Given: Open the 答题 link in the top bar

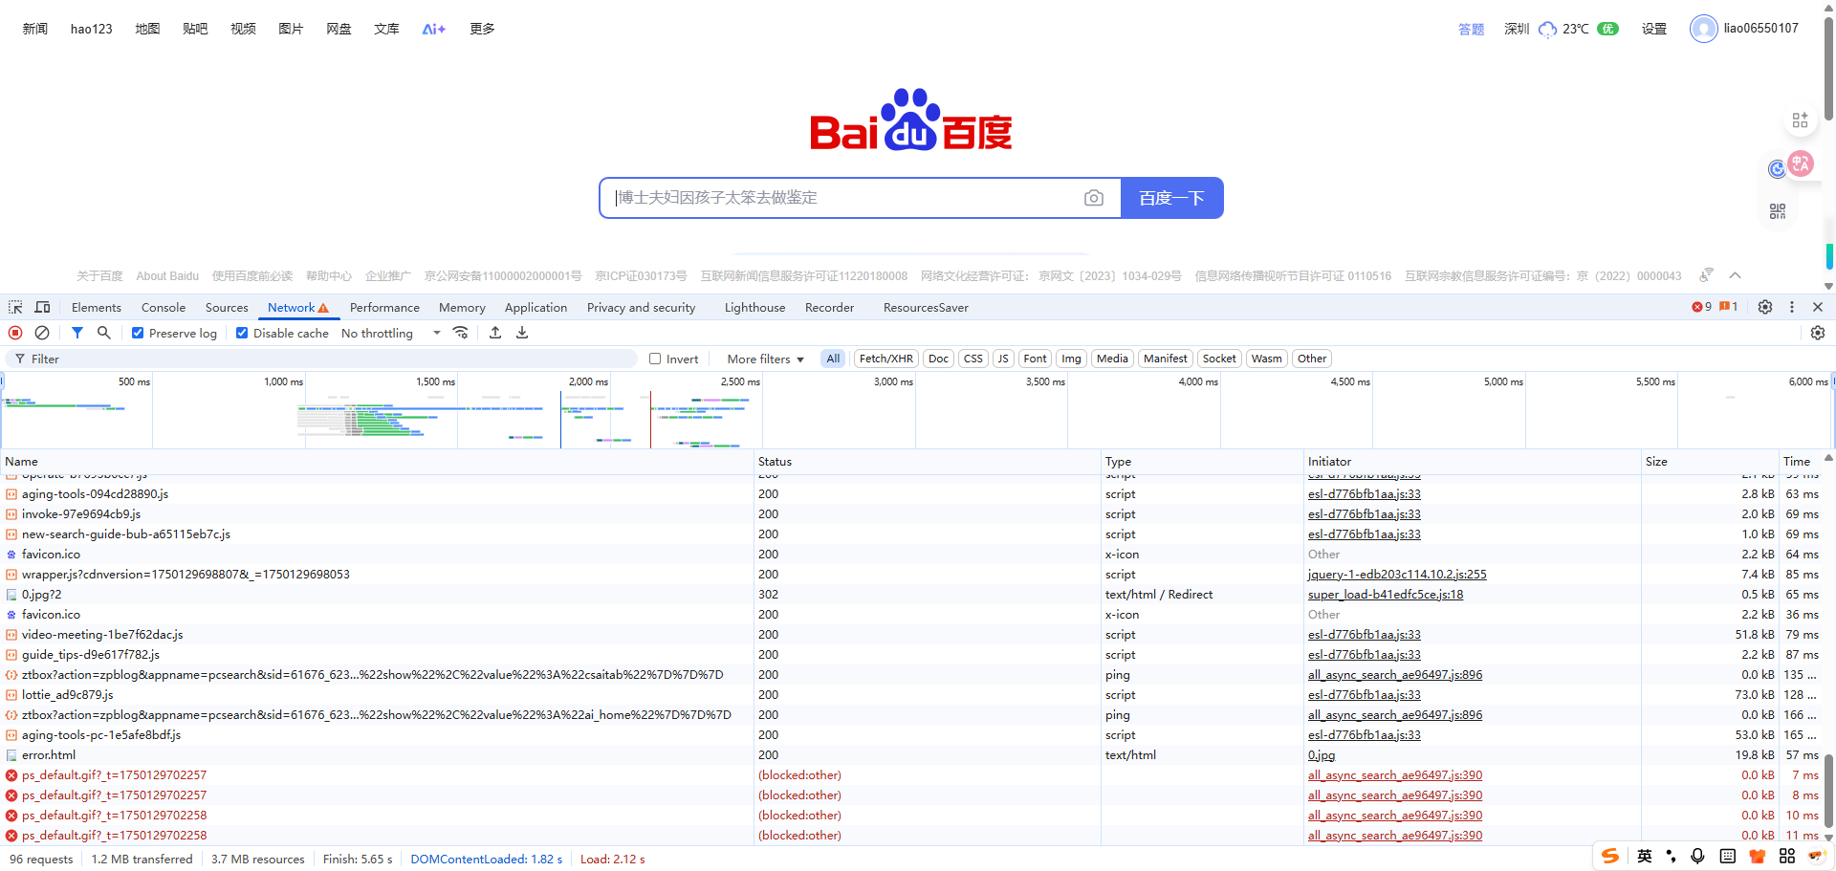Looking at the screenshot, I should (1471, 29).
